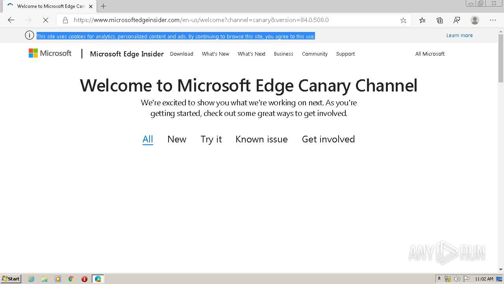Show hidden system tray icons

coord(439,279)
